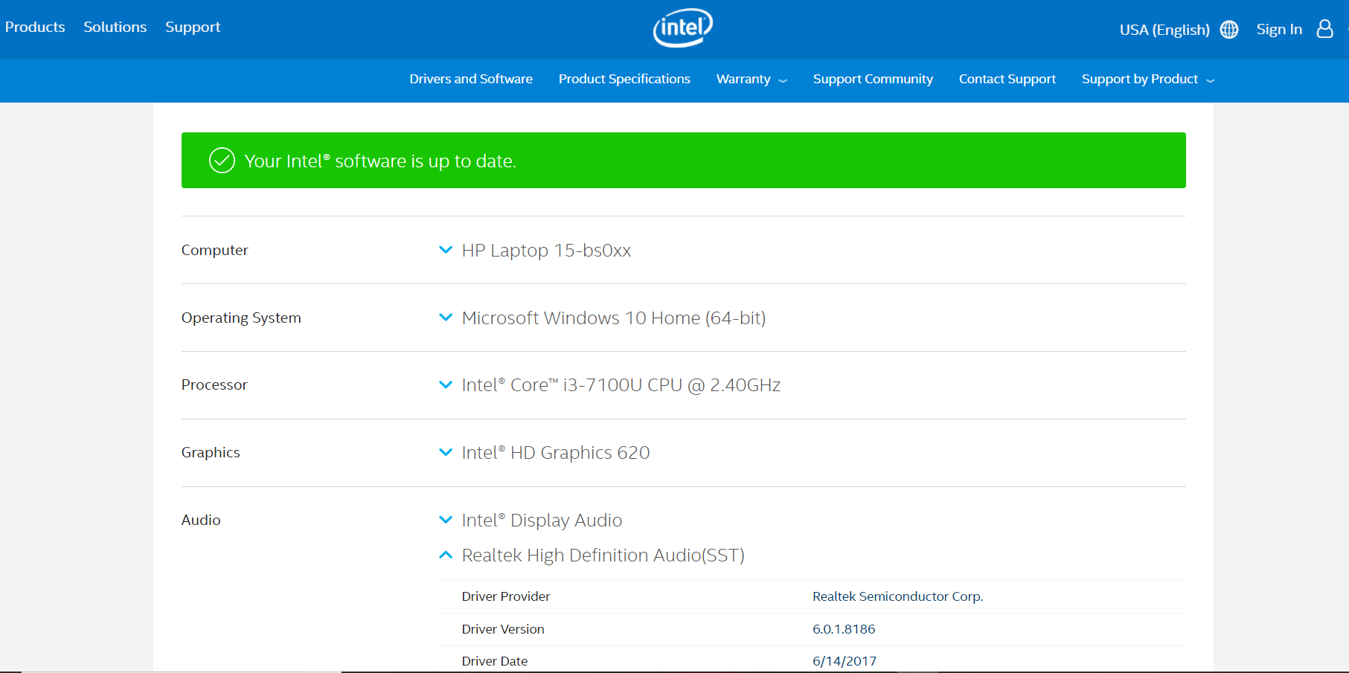Expand the Warranty dropdown
The height and width of the screenshot is (673, 1349).
(751, 80)
